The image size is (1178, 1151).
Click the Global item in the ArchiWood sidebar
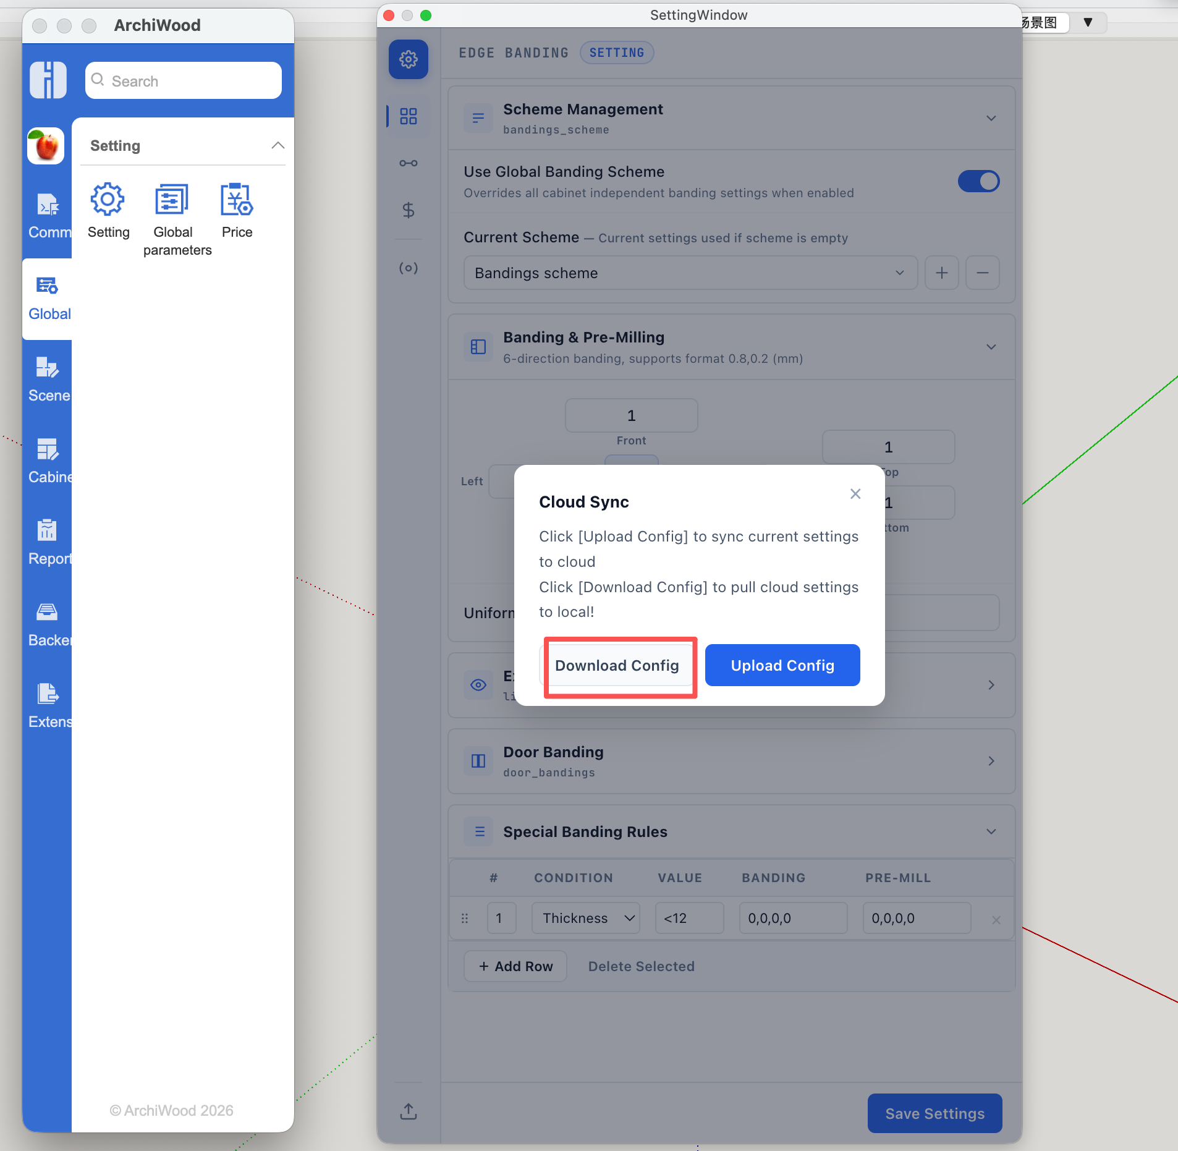[48, 299]
